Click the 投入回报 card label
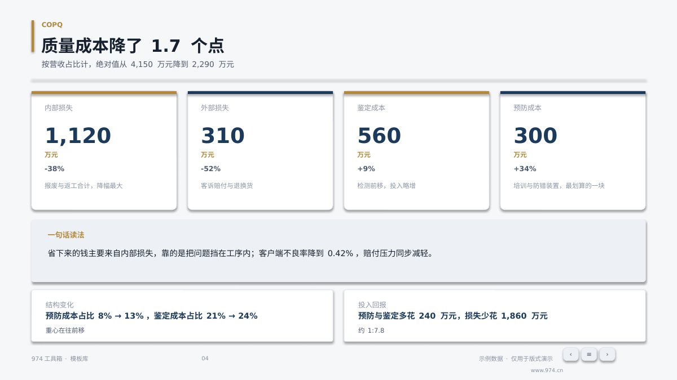 [372, 305]
